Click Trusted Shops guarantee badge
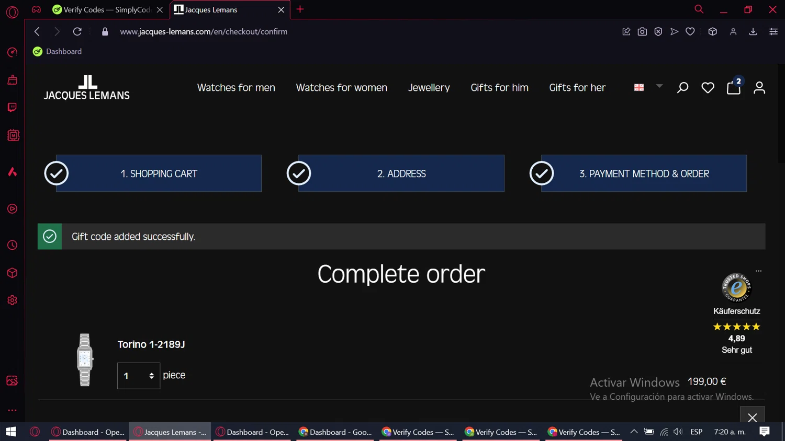This screenshot has width=785, height=441. pos(736,287)
